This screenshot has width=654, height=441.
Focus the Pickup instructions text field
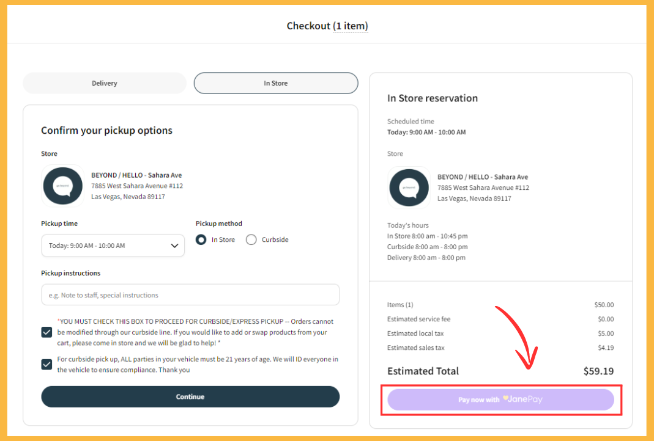[x=190, y=295]
